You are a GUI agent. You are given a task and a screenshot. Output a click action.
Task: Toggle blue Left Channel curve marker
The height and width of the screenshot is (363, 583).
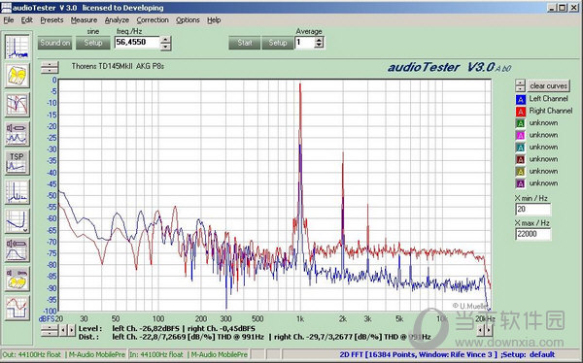pyautogui.click(x=521, y=99)
